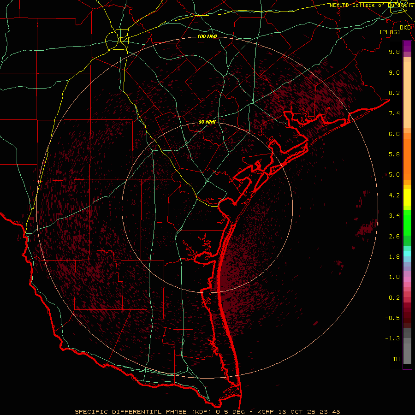The height and width of the screenshot is (415, 415).
Task: Click the [PHAS] units label
Action: coord(390,32)
